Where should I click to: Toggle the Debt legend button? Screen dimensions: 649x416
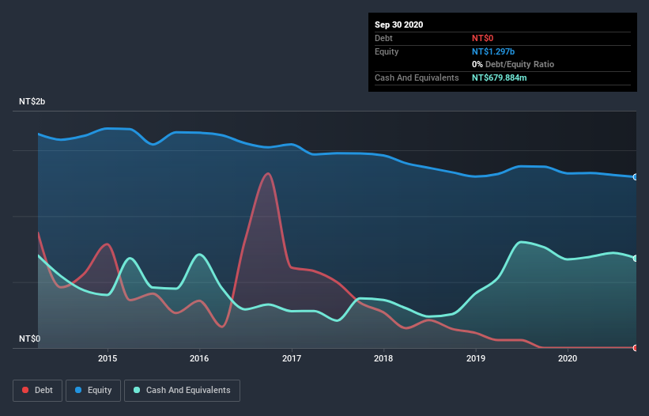tap(38, 391)
